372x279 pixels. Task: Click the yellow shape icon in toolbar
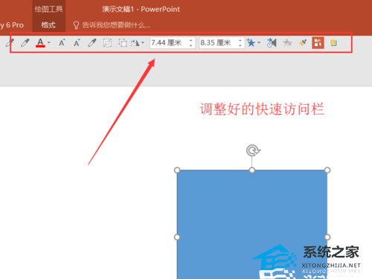[333, 43]
